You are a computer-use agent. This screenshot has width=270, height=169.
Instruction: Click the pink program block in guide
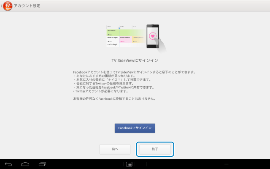click(x=125, y=39)
